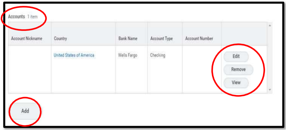
Task: Click the table scrollbar up arrow
Action: click(270, 25)
